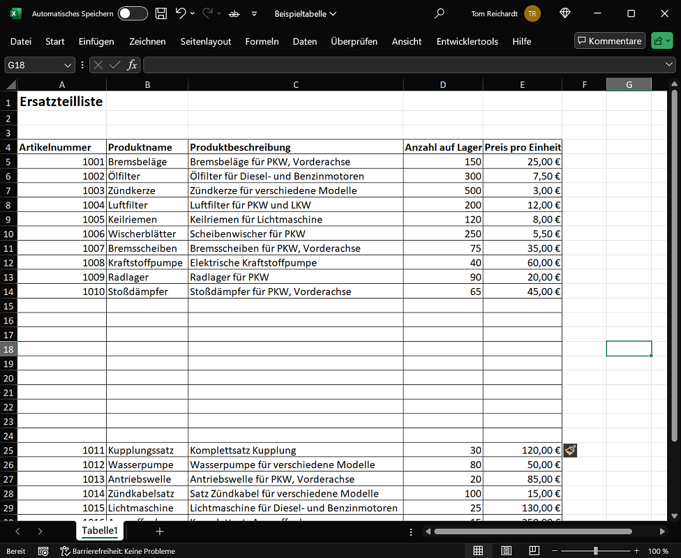The image size is (681, 558).
Task: Switch to Page Break Preview icon
Action: (x=534, y=550)
